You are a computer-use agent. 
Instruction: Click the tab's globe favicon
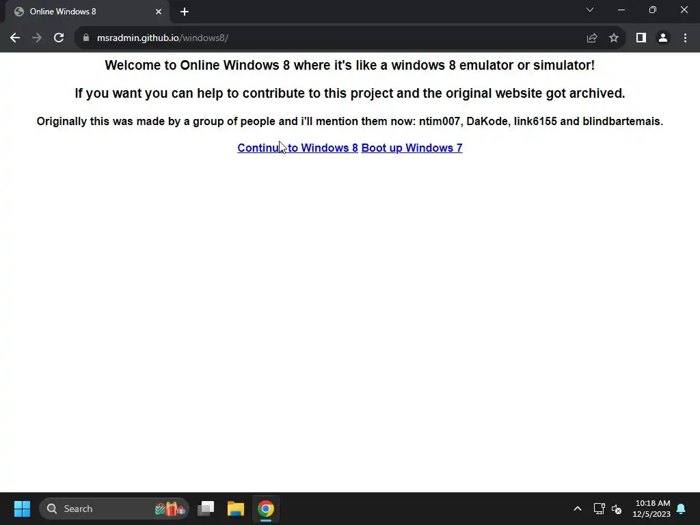tap(19, 12)
